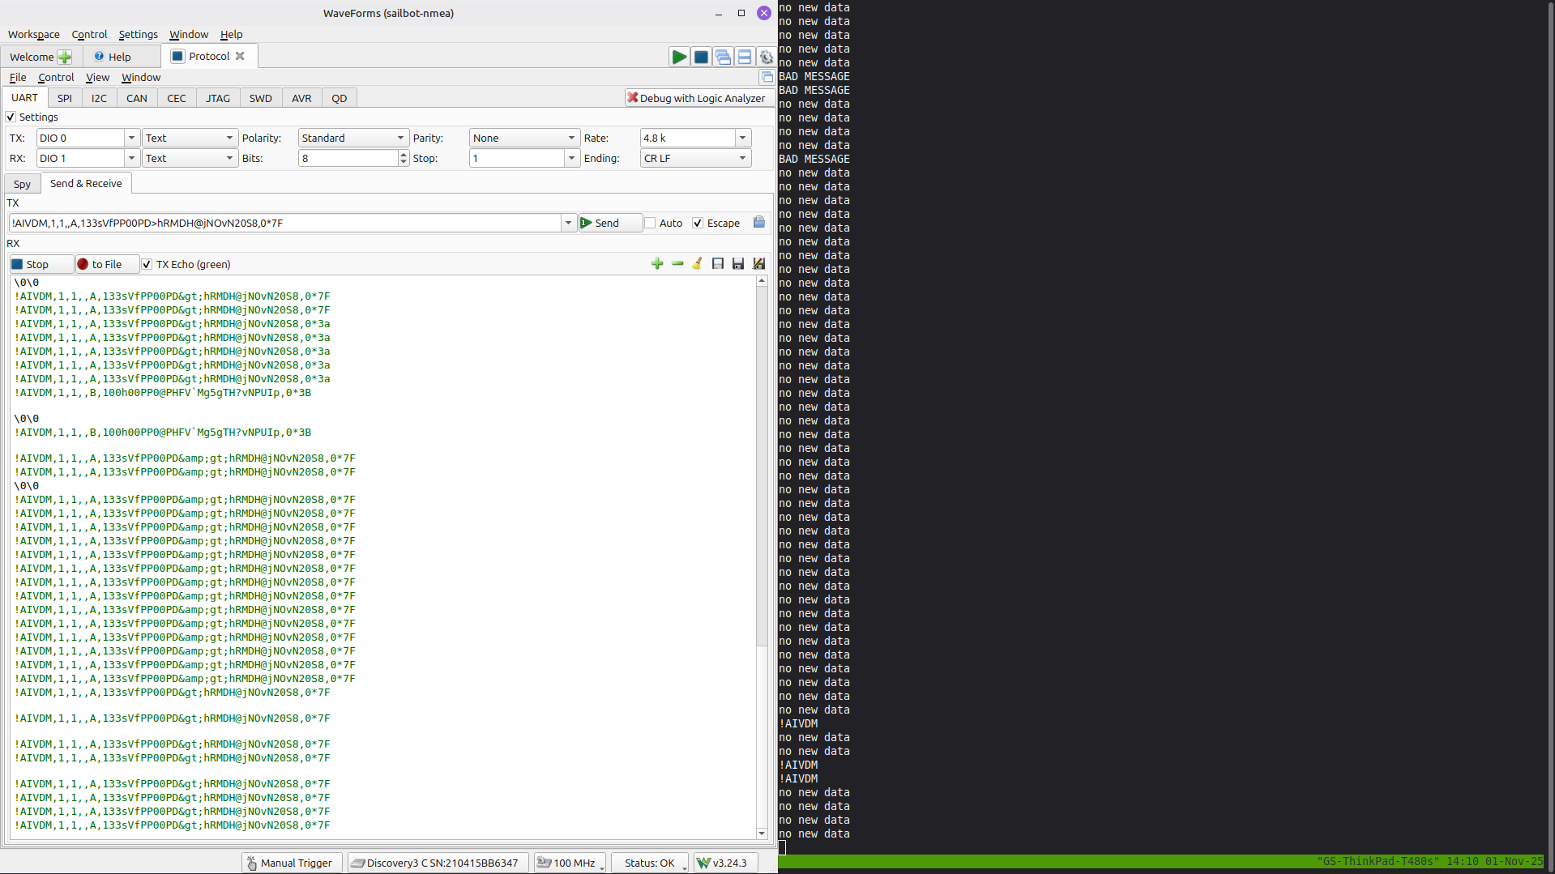Click the green plus icon above RX log

(x=657, y=263)
